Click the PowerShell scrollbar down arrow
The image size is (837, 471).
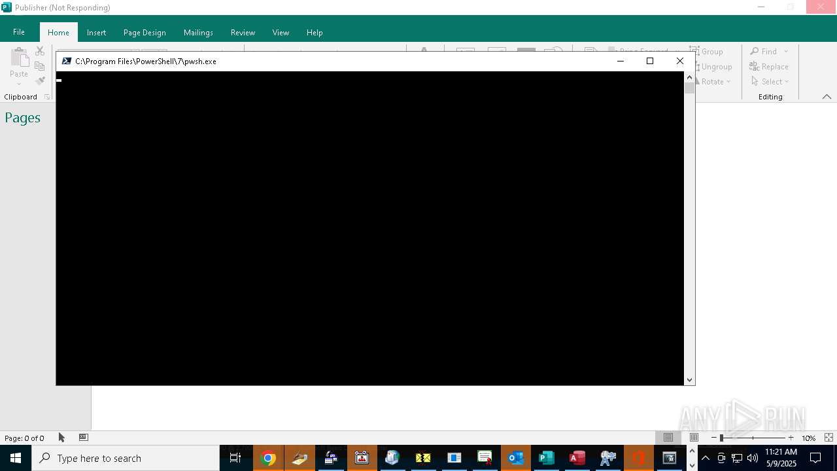tap(689, 380)
